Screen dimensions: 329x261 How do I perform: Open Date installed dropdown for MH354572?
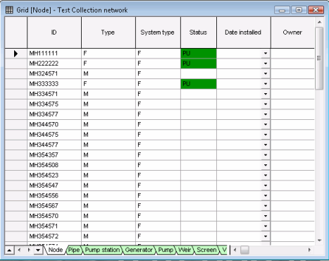[266, 236]
